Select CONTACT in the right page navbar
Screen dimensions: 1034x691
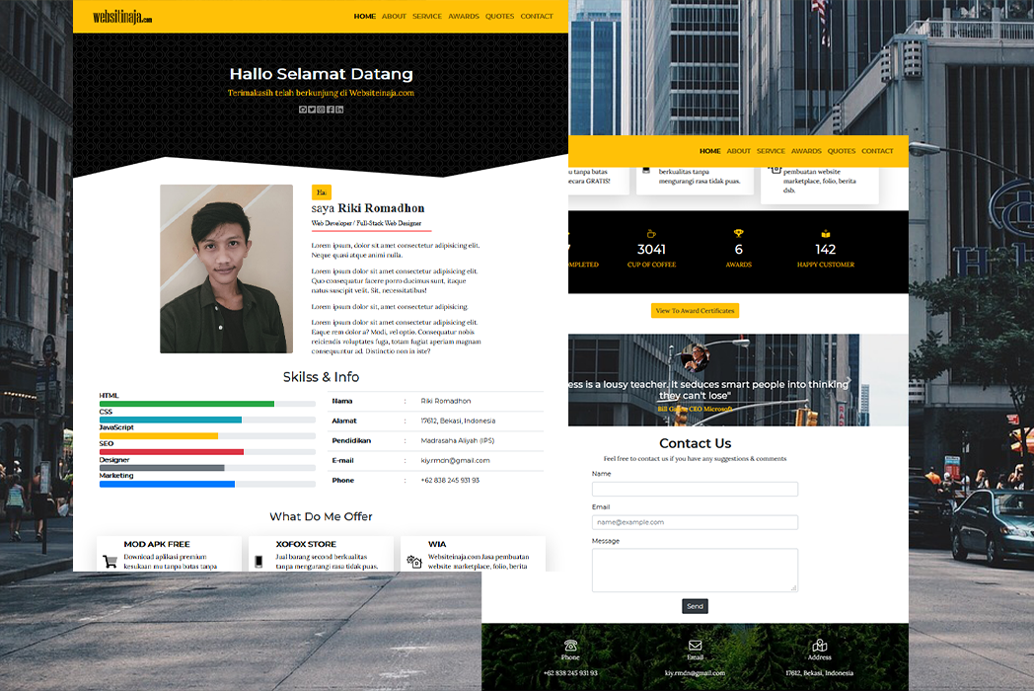878,151
